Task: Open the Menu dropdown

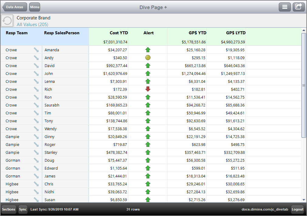Action: click(x=34, y=7)
